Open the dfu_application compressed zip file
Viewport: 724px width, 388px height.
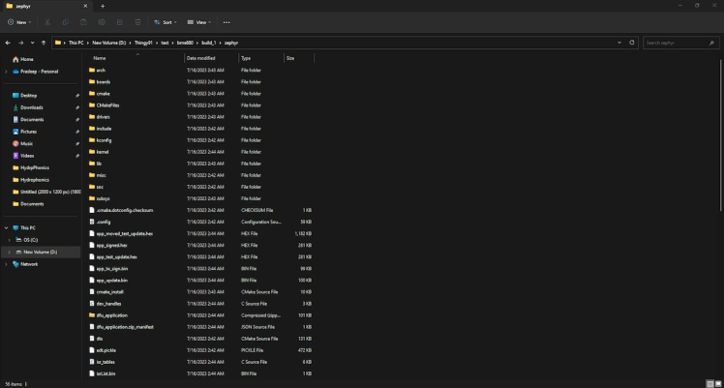coord(109,314)
